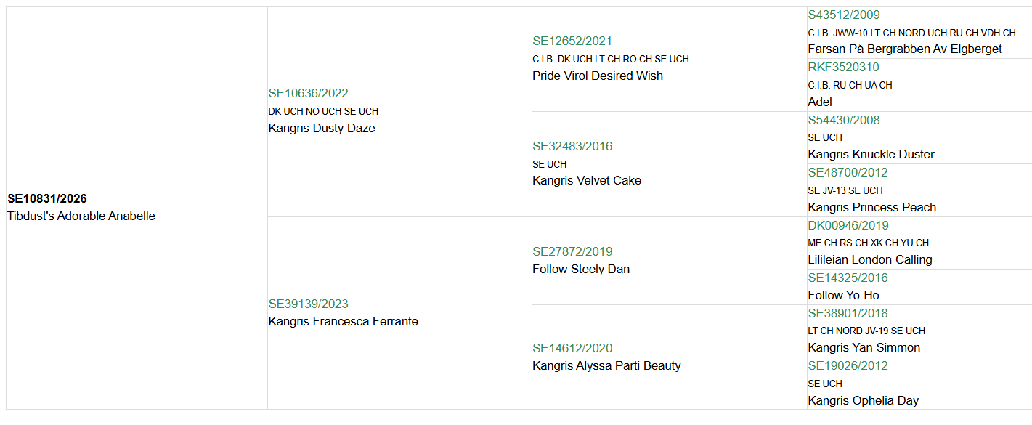Open registration link SE10636/2022
This screenshot has width=1032, height=425.
308,93
